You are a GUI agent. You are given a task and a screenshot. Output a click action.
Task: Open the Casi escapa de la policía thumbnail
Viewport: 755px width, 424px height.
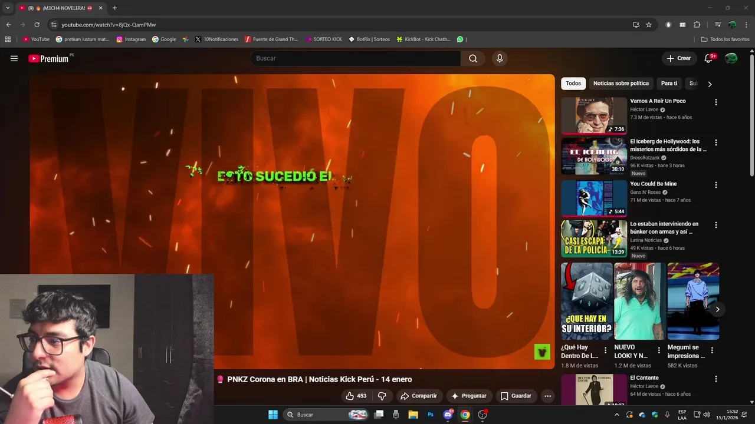click(594, 238)
